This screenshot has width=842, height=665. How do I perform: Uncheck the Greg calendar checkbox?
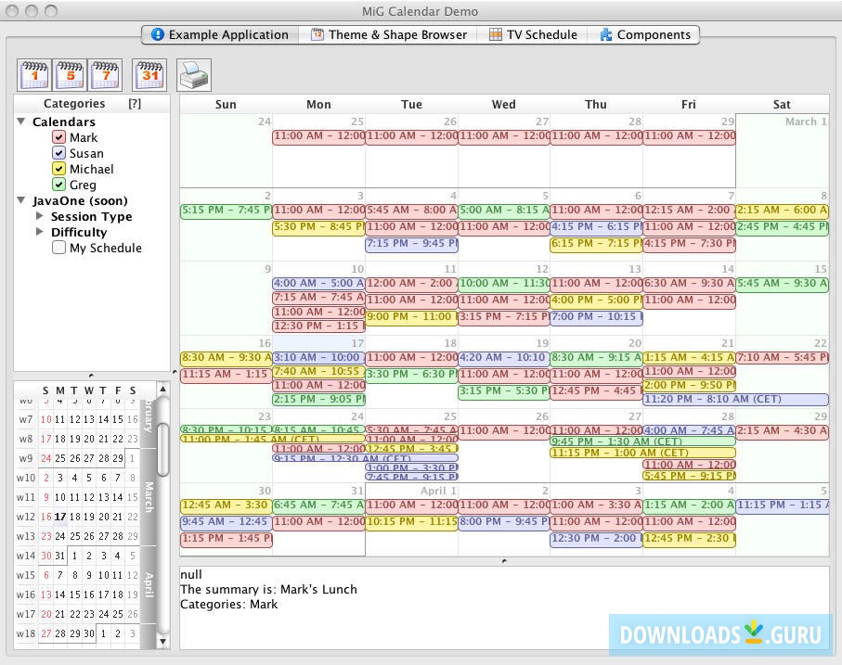tap(59, 185)
